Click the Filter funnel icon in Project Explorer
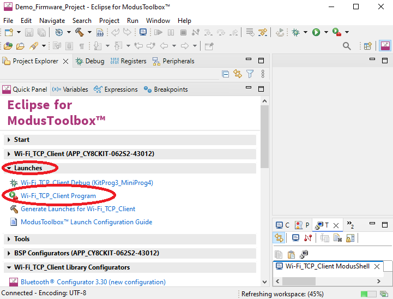The image size is (393, 299). [250, 74]
